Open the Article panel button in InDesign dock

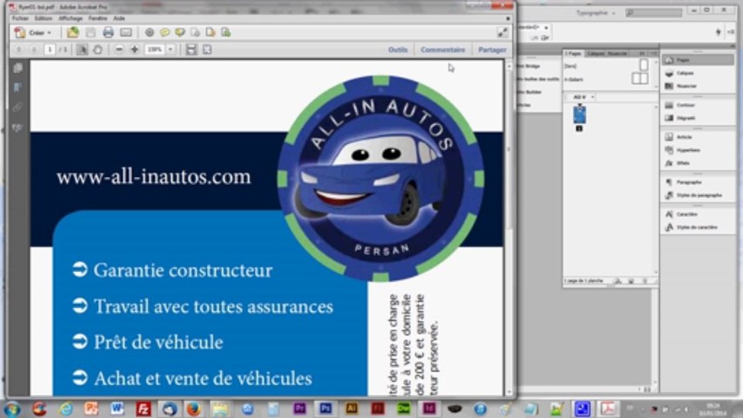click(698, 137)
